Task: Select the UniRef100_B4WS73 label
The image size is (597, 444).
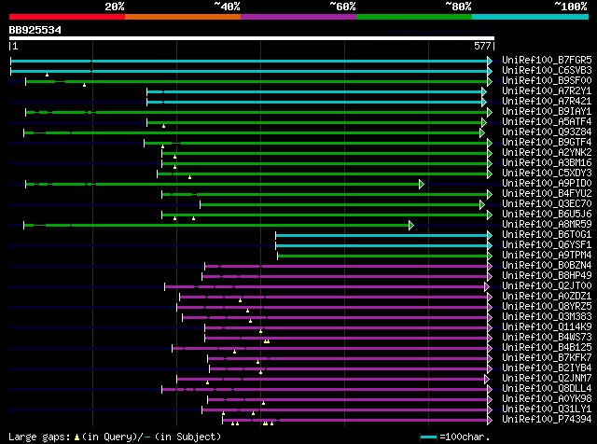Action: (547, 338)
